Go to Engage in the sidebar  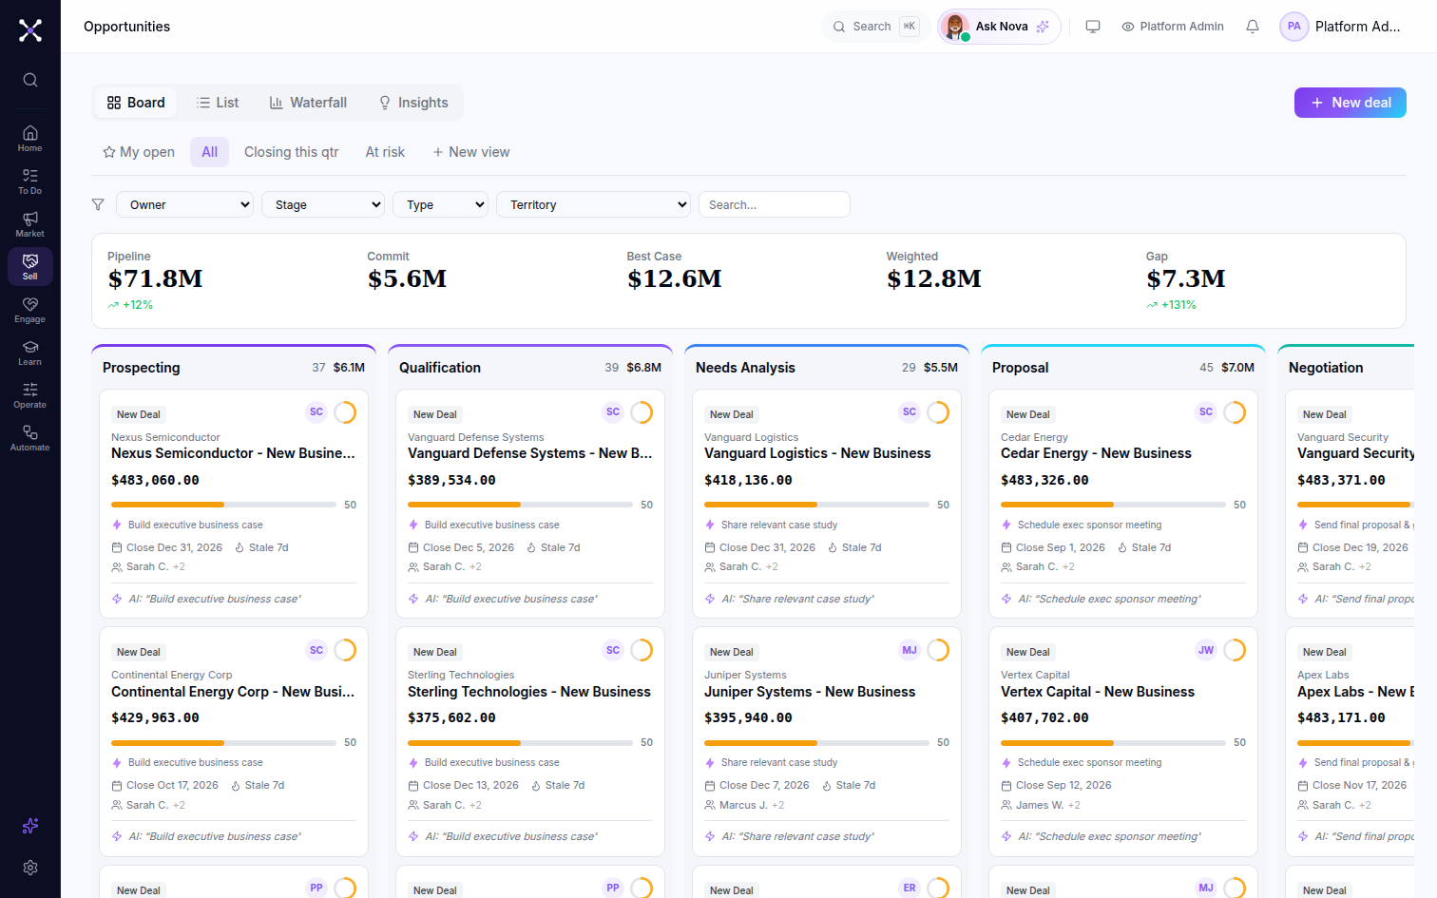[29, 310]
